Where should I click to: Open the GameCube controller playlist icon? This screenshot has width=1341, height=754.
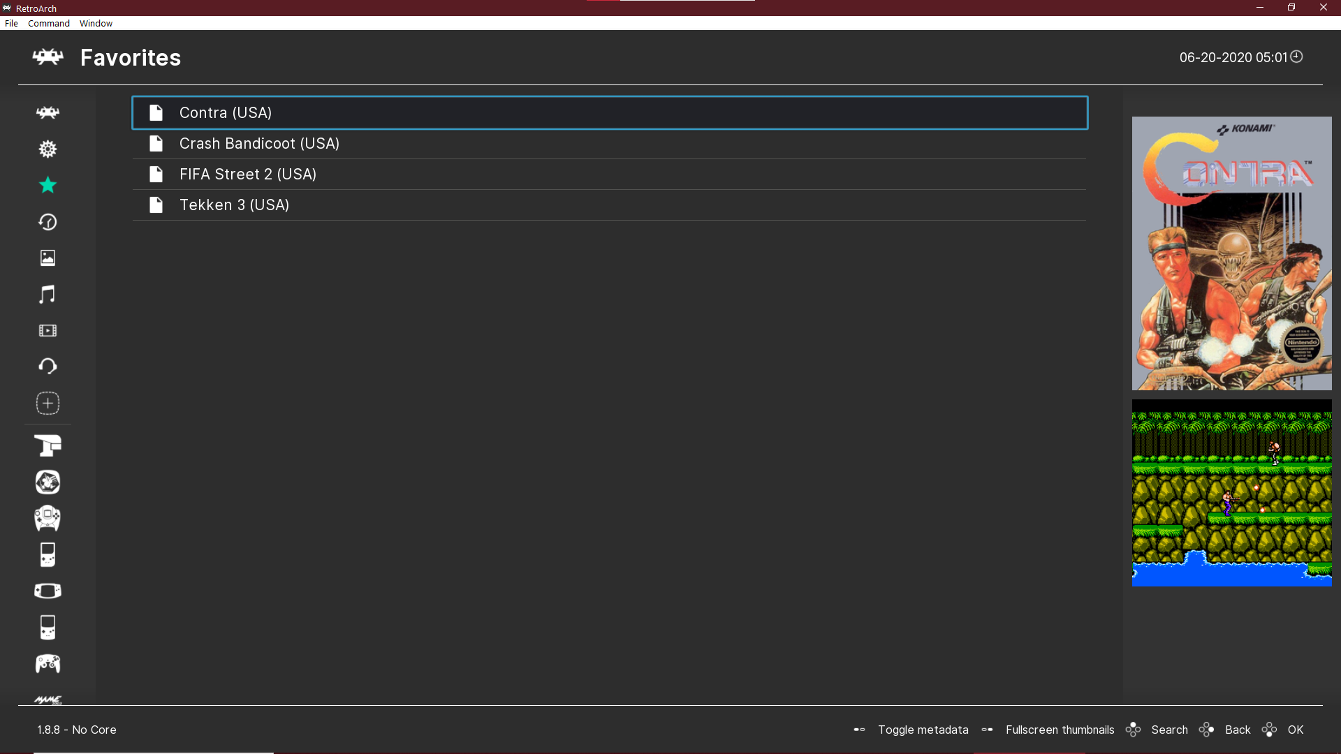[47, 663]
